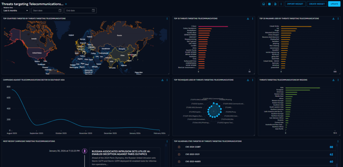Click the export file icon in top toolbar

275,4
